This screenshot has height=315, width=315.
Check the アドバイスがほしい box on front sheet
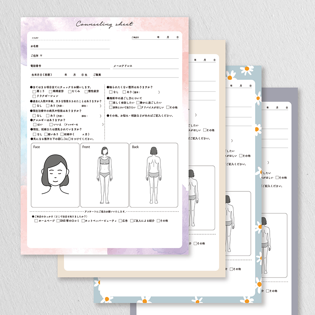point(139,107)
